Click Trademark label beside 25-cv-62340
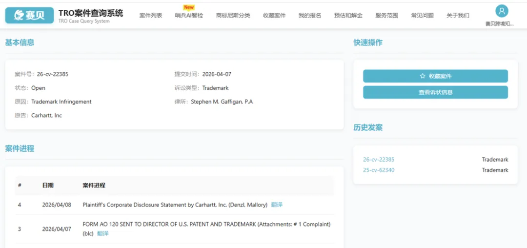 (495, 170)
